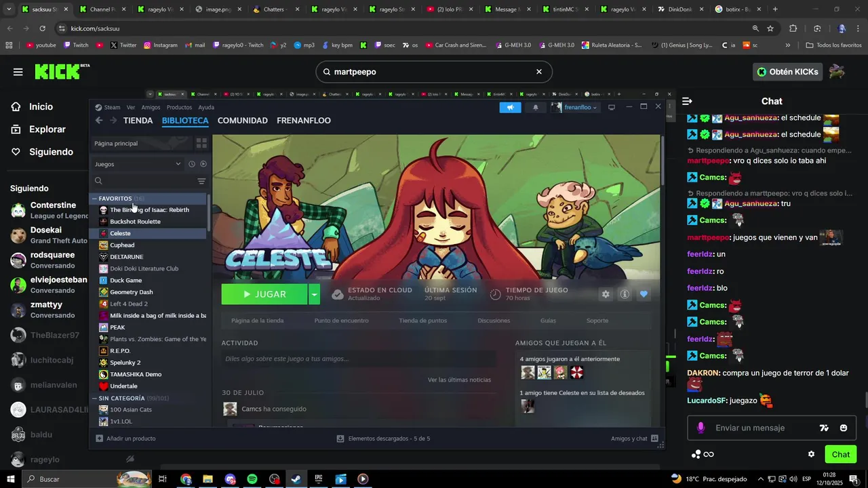Screen dimensions: 868x488
Task: Open Kick hamburger menu
Action: pos(18,72)
